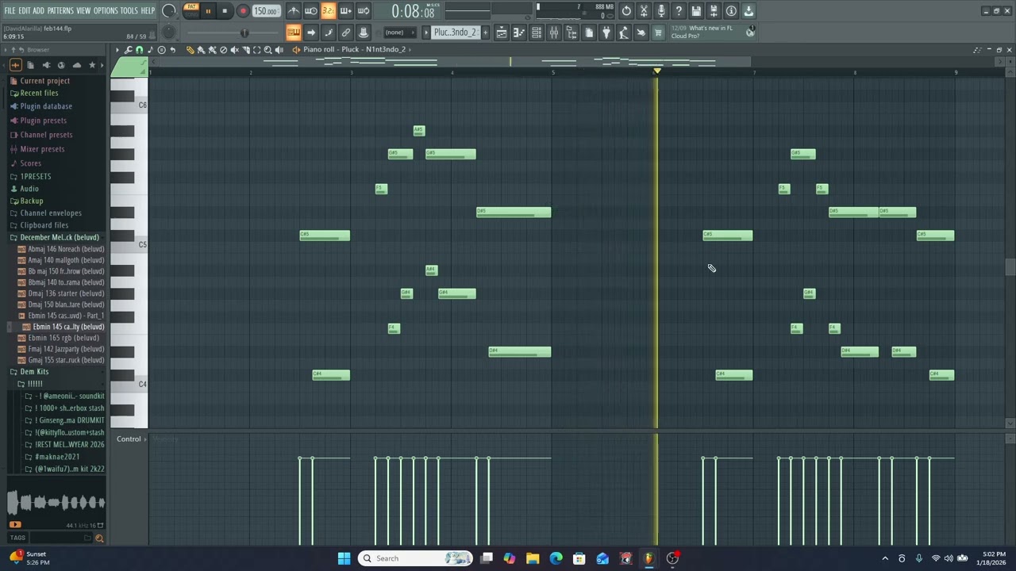The image size is (1016, 571).
Task: Select the Zoom magnifier tool
Action: pyautogui.click(x=267, y=49)
